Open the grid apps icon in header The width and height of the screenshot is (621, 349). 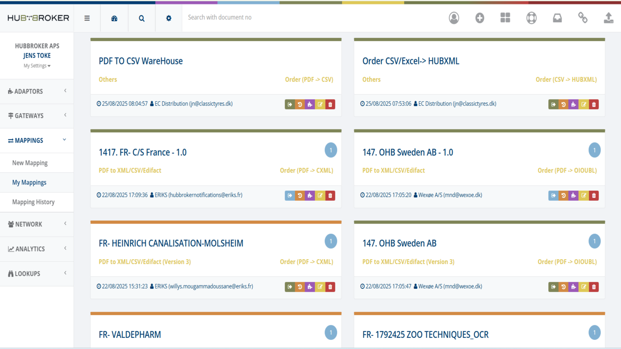(506, 18)
